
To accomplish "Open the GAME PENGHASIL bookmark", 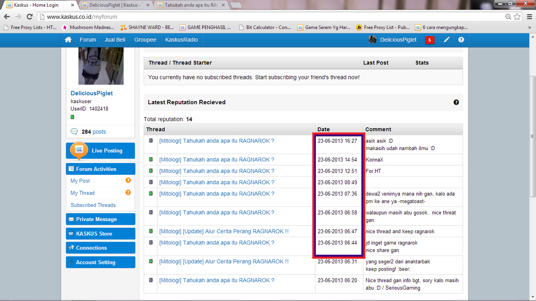I will click(x=205, y=28).
